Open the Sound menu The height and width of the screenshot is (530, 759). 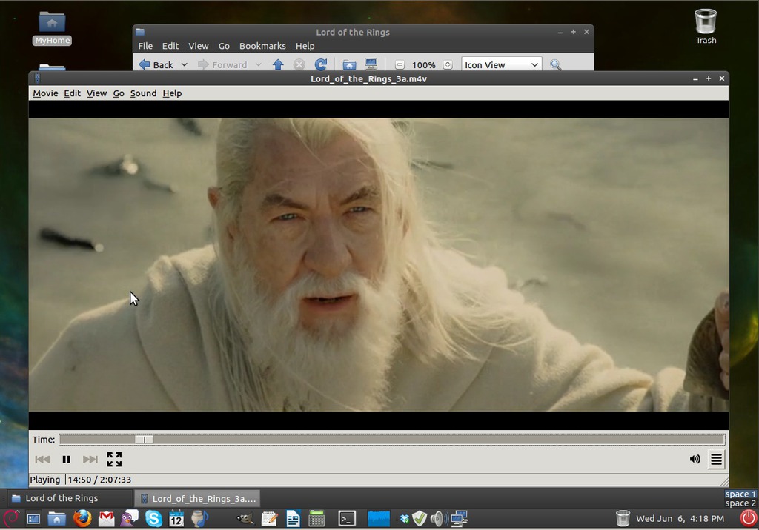click(143, 93)
